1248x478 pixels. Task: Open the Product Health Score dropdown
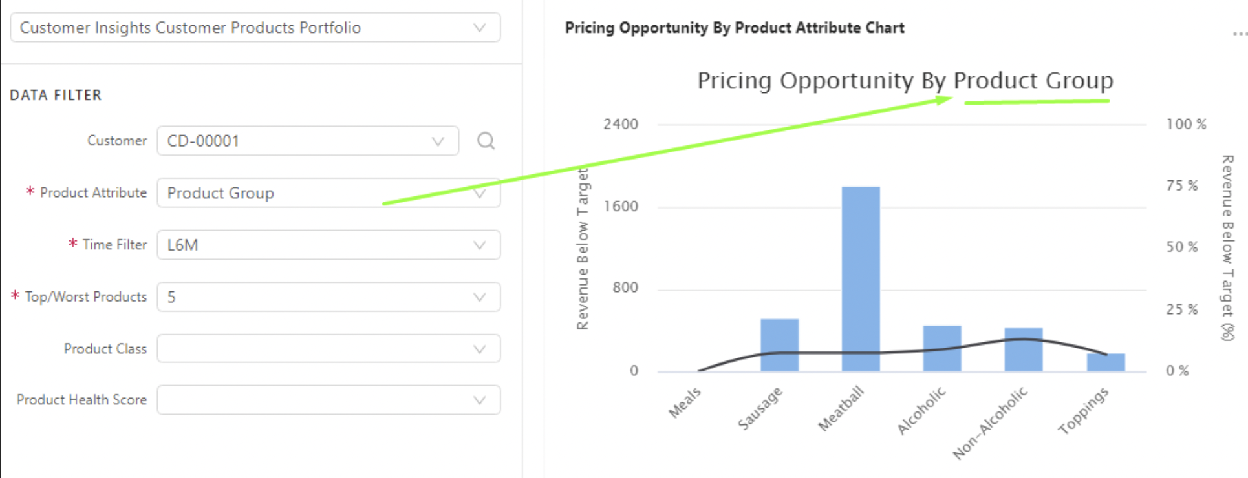[x=328, y=400]
